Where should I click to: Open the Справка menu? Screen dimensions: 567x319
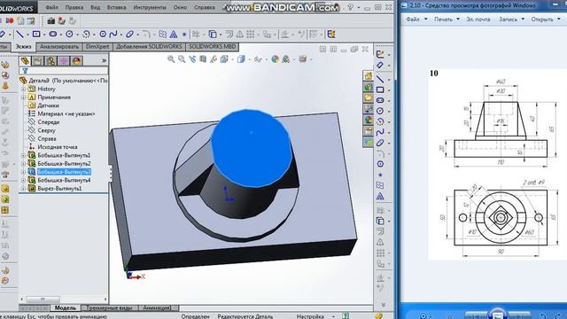coord(205,7)
